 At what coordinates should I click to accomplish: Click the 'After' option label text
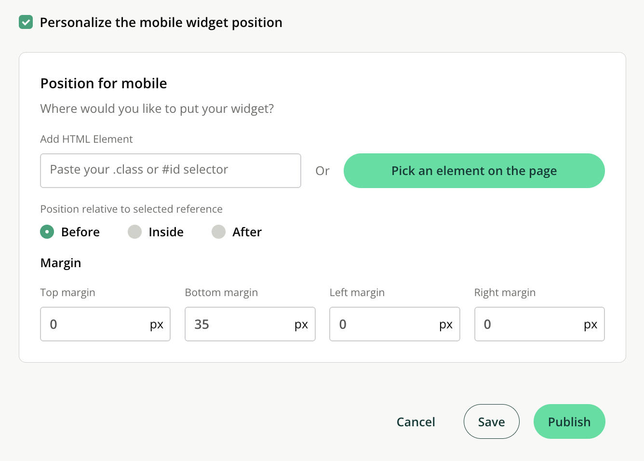click(247, 232)
